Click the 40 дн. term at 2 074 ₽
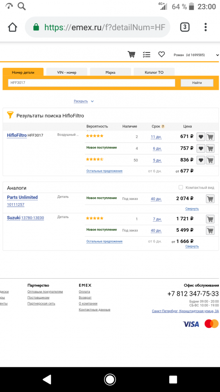Viewport: 220px width, 392px height. tap(156, 199)
